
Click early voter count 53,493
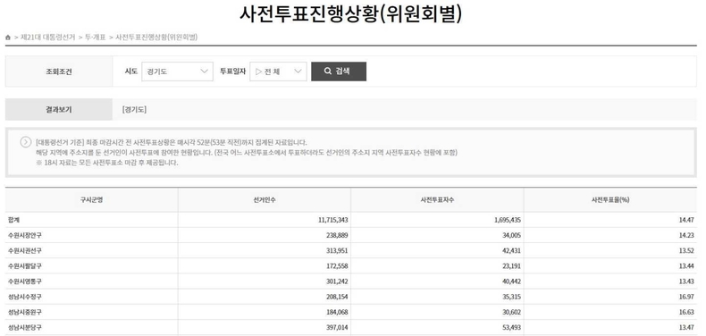(511, 327)
